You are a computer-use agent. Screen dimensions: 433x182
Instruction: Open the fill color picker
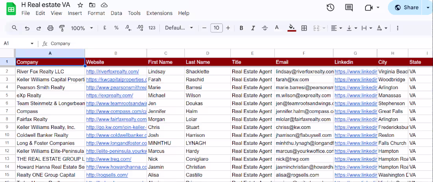pyautogui.click(x=292, y=28)
